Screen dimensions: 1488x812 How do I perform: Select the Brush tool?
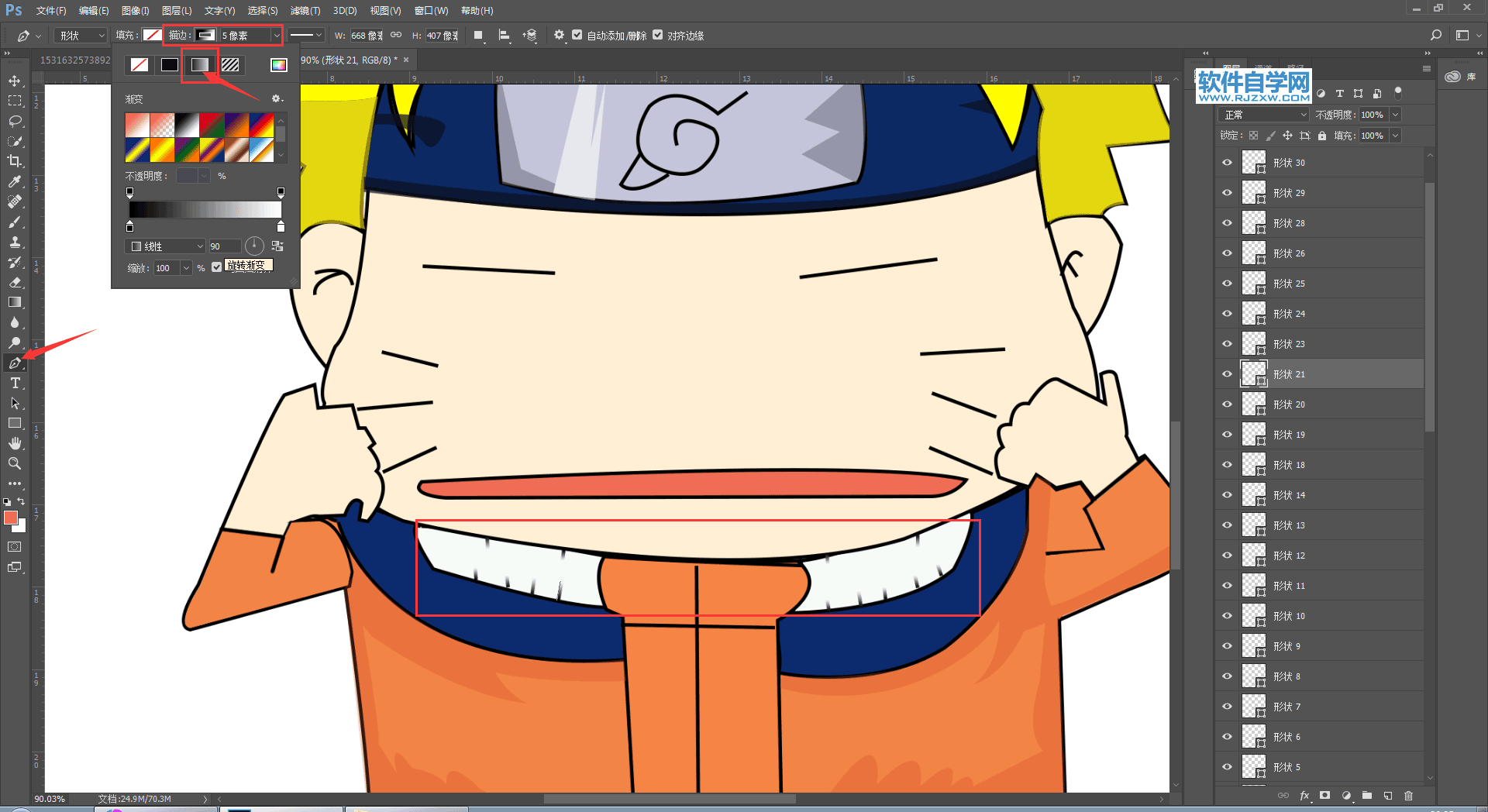pyautogui.click(x=15, y=222)
